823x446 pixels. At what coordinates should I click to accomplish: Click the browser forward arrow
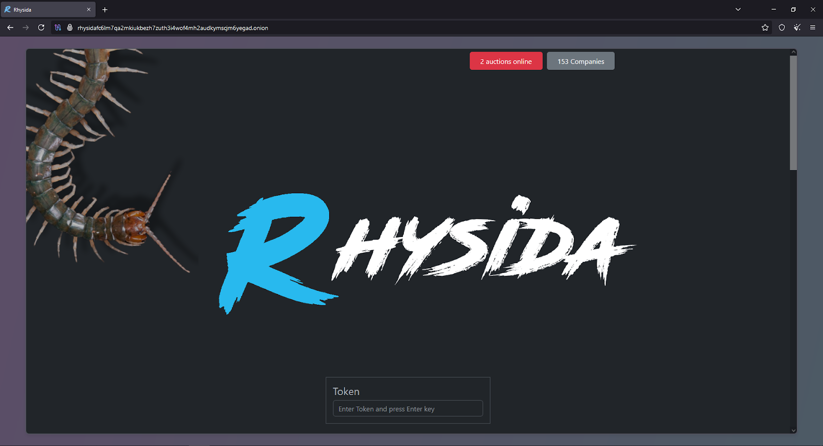click(x=26, y=28)
